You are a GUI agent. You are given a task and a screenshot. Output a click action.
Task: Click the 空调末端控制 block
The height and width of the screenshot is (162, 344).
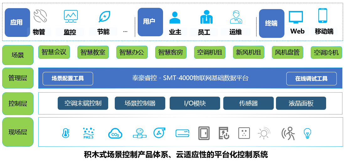click(83, 103)
